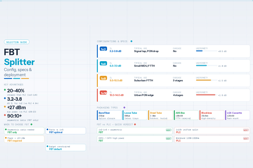Select the Selection Guide pill tag
The width and height of the screenshot is (253, 168).
pos(17,42)
